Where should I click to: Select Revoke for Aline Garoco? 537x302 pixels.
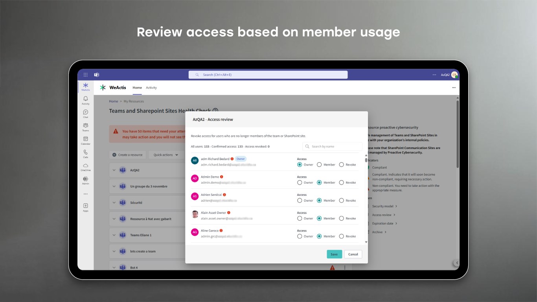coord(341,236)
